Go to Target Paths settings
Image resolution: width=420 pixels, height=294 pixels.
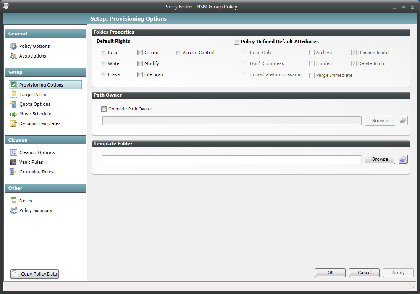[32, 94]
